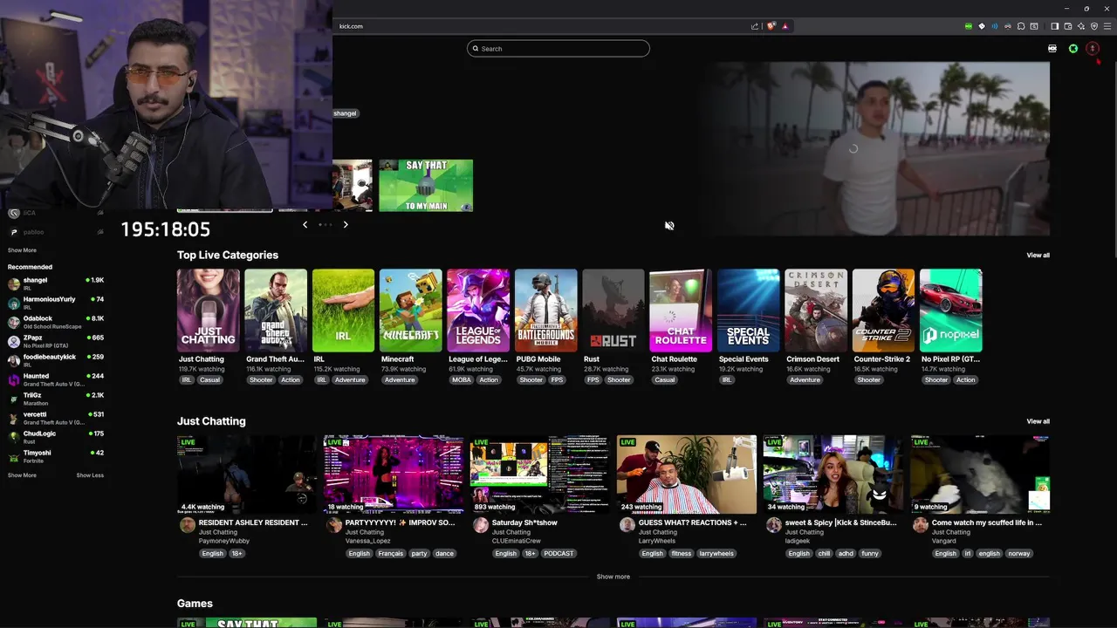
Task: Open the green Kick extension icon in toolbar
Action: [x=969, y=26]
